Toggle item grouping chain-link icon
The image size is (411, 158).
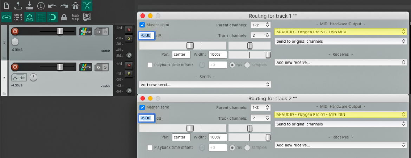coord(7,17)
